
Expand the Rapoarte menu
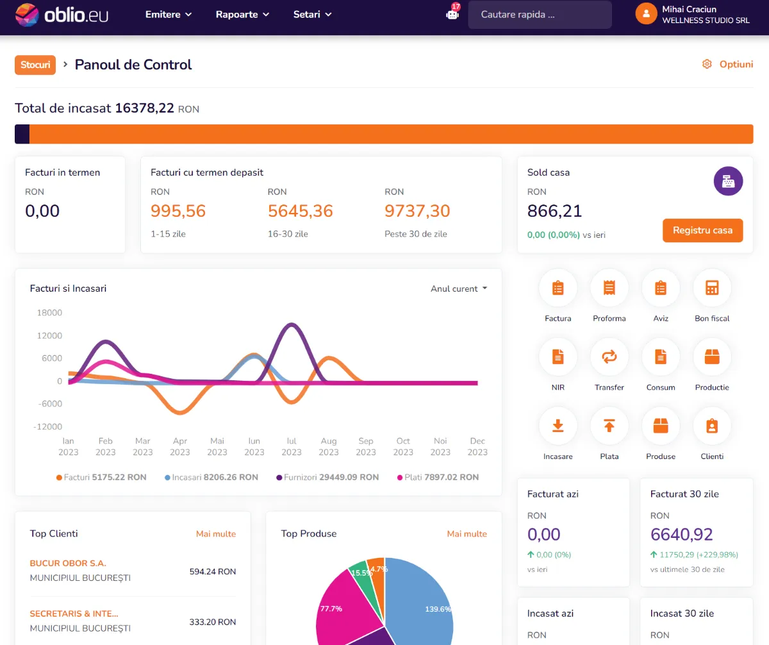[x=242, y=14]
